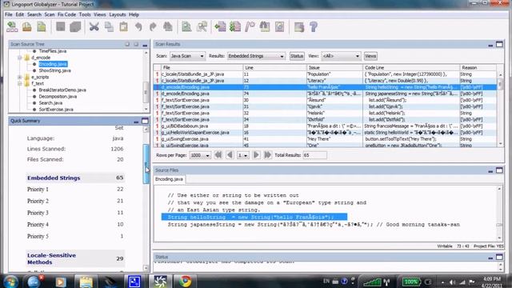Maximize the Source Files panel

[499, 170]
